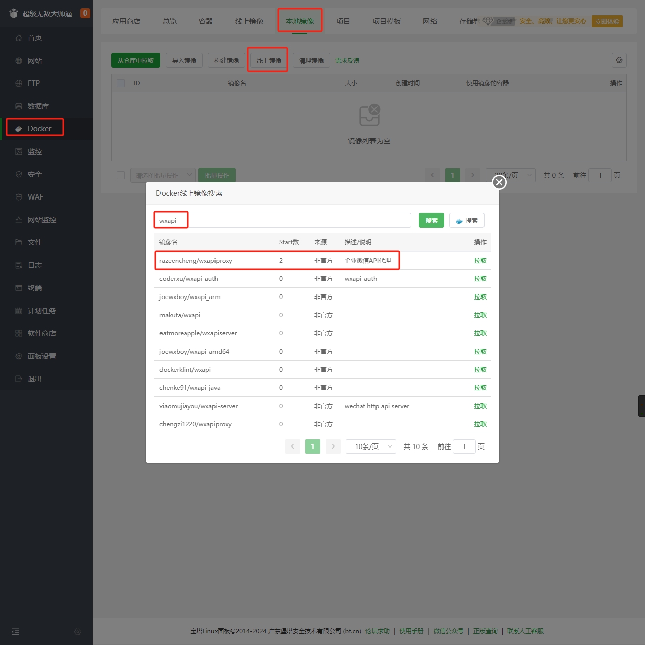Toggle the batch operation checkbox
The height and width of the screenshot is (645, 645).
coord(121,175)
